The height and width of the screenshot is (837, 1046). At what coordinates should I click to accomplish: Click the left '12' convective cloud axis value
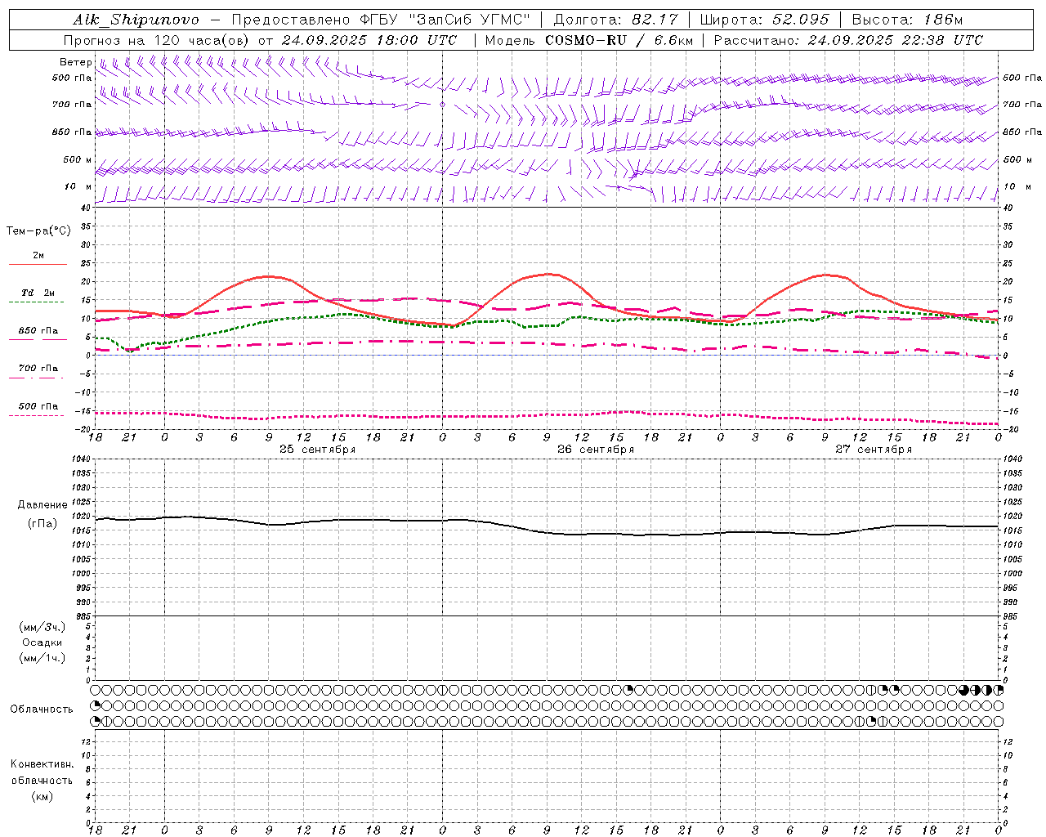point(86,741)
